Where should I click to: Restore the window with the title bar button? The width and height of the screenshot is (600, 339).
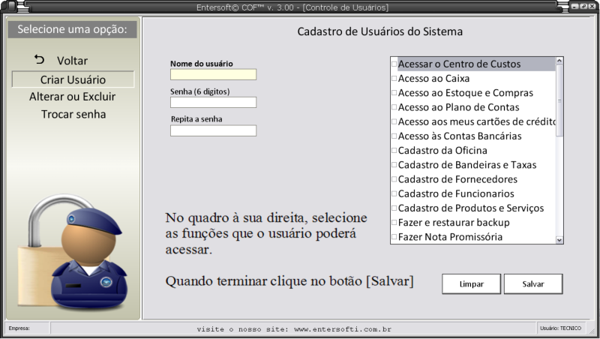(x=583, y=7)
